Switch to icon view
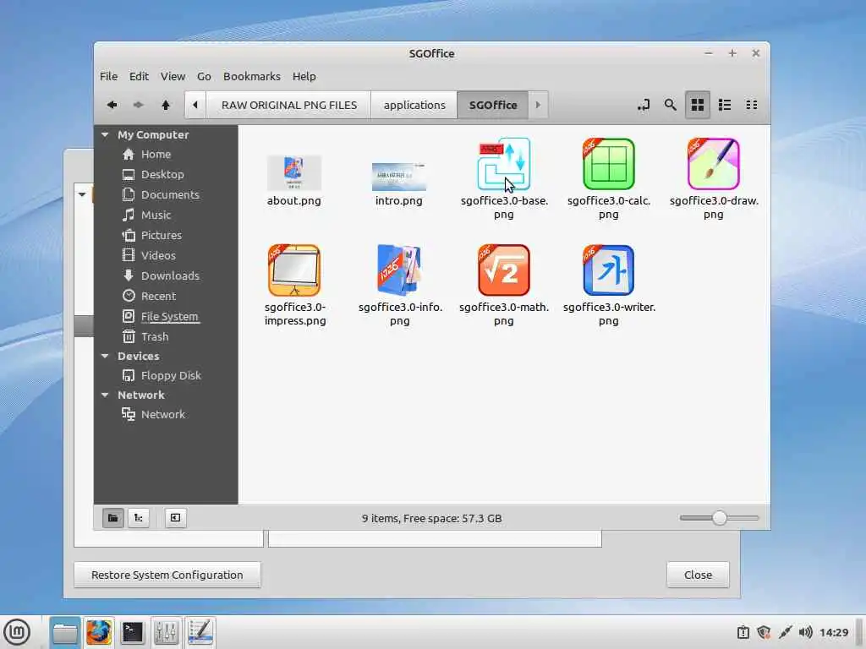The height and width of the screenshot is (649, 866). (698, 105)
